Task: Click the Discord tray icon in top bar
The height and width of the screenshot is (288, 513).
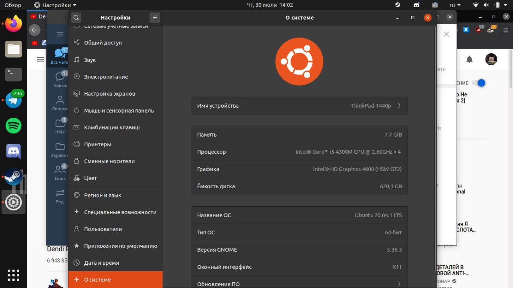Action: [416, 5]
